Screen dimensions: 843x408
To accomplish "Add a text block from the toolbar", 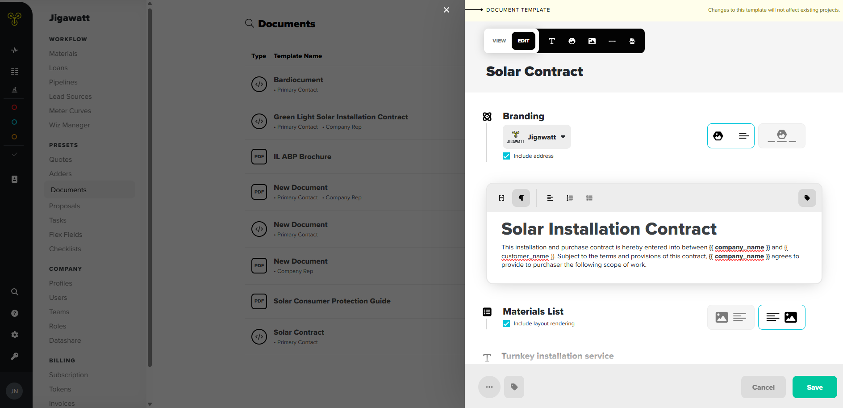I will (x=552, y=41).
